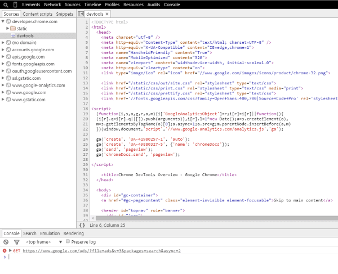Click the horizontal scrollbar in code editor

(217, 218)
